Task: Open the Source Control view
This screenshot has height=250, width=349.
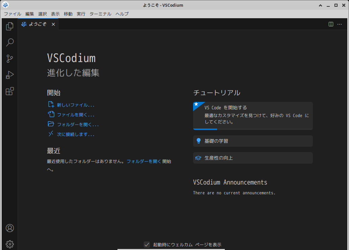Action: click(9, 59)
